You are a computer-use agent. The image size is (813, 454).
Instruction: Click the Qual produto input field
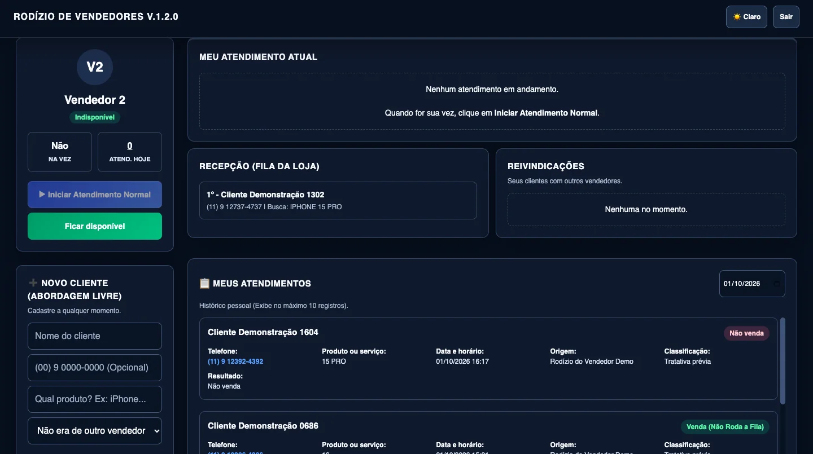point(95,399)
